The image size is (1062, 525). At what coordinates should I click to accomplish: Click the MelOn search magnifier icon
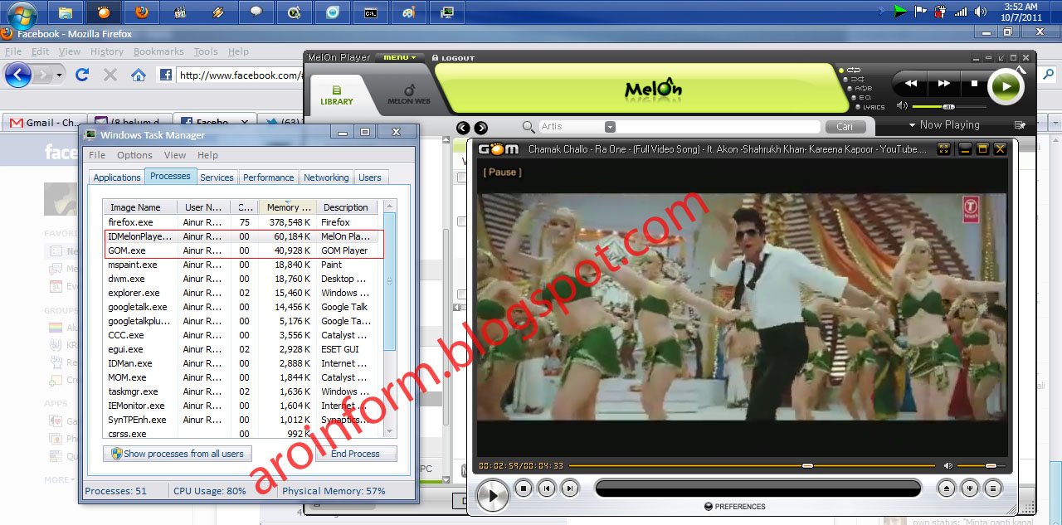[x=529, y=127]
